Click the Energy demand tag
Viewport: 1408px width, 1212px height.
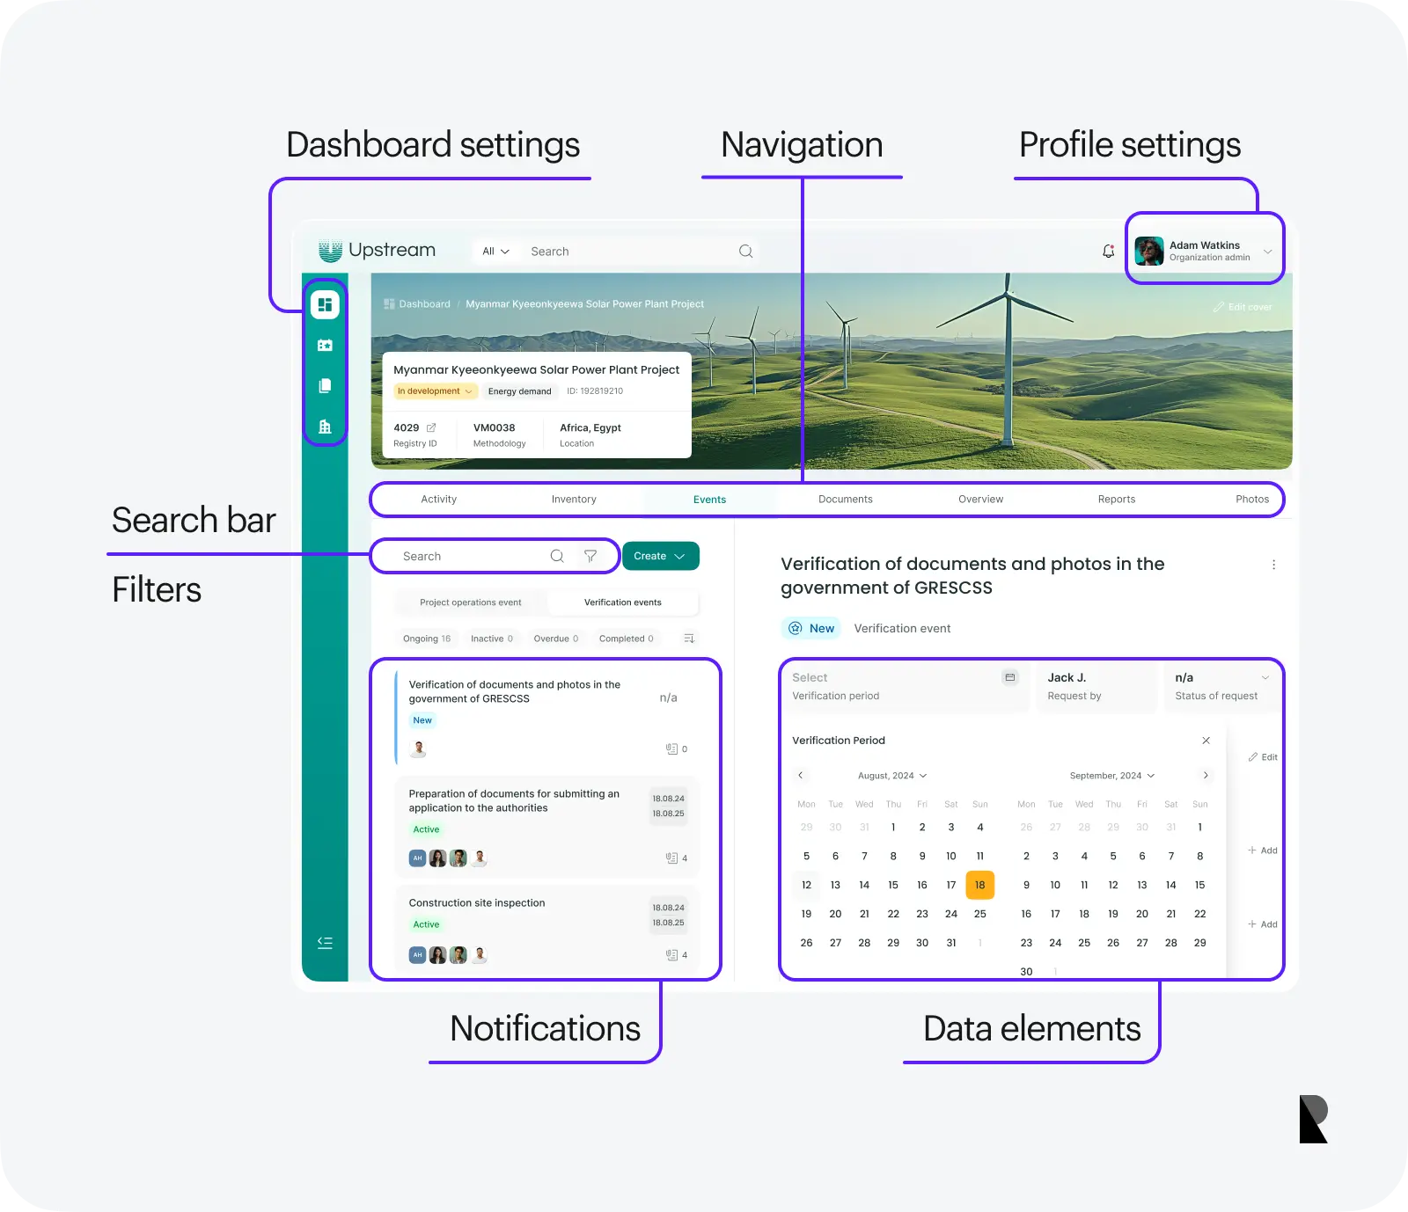click(520, 391)
